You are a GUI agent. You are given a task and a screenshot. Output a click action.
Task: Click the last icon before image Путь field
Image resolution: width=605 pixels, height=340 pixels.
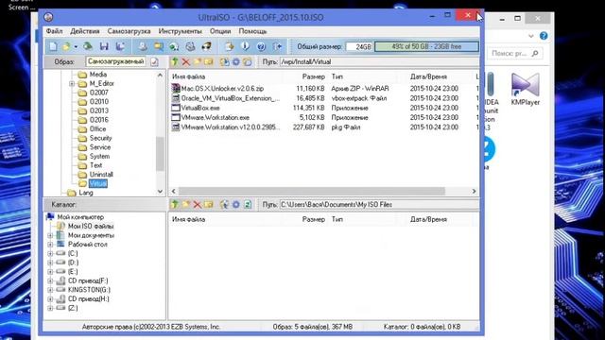click(248, 61)
